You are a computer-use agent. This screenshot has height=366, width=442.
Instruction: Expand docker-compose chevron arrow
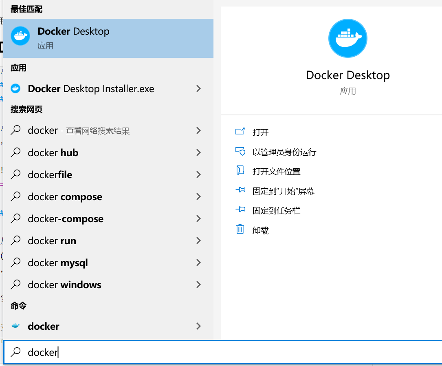click(198, 218)
